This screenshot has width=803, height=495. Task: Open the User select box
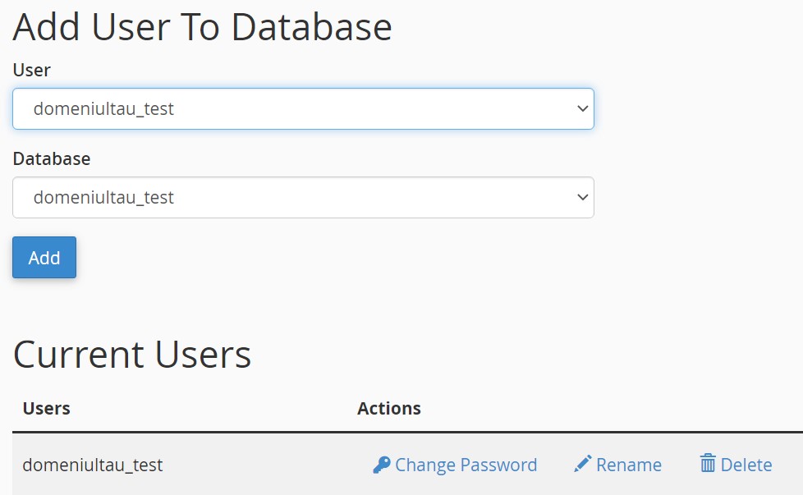pyautogui.click(x=303, y=108)
